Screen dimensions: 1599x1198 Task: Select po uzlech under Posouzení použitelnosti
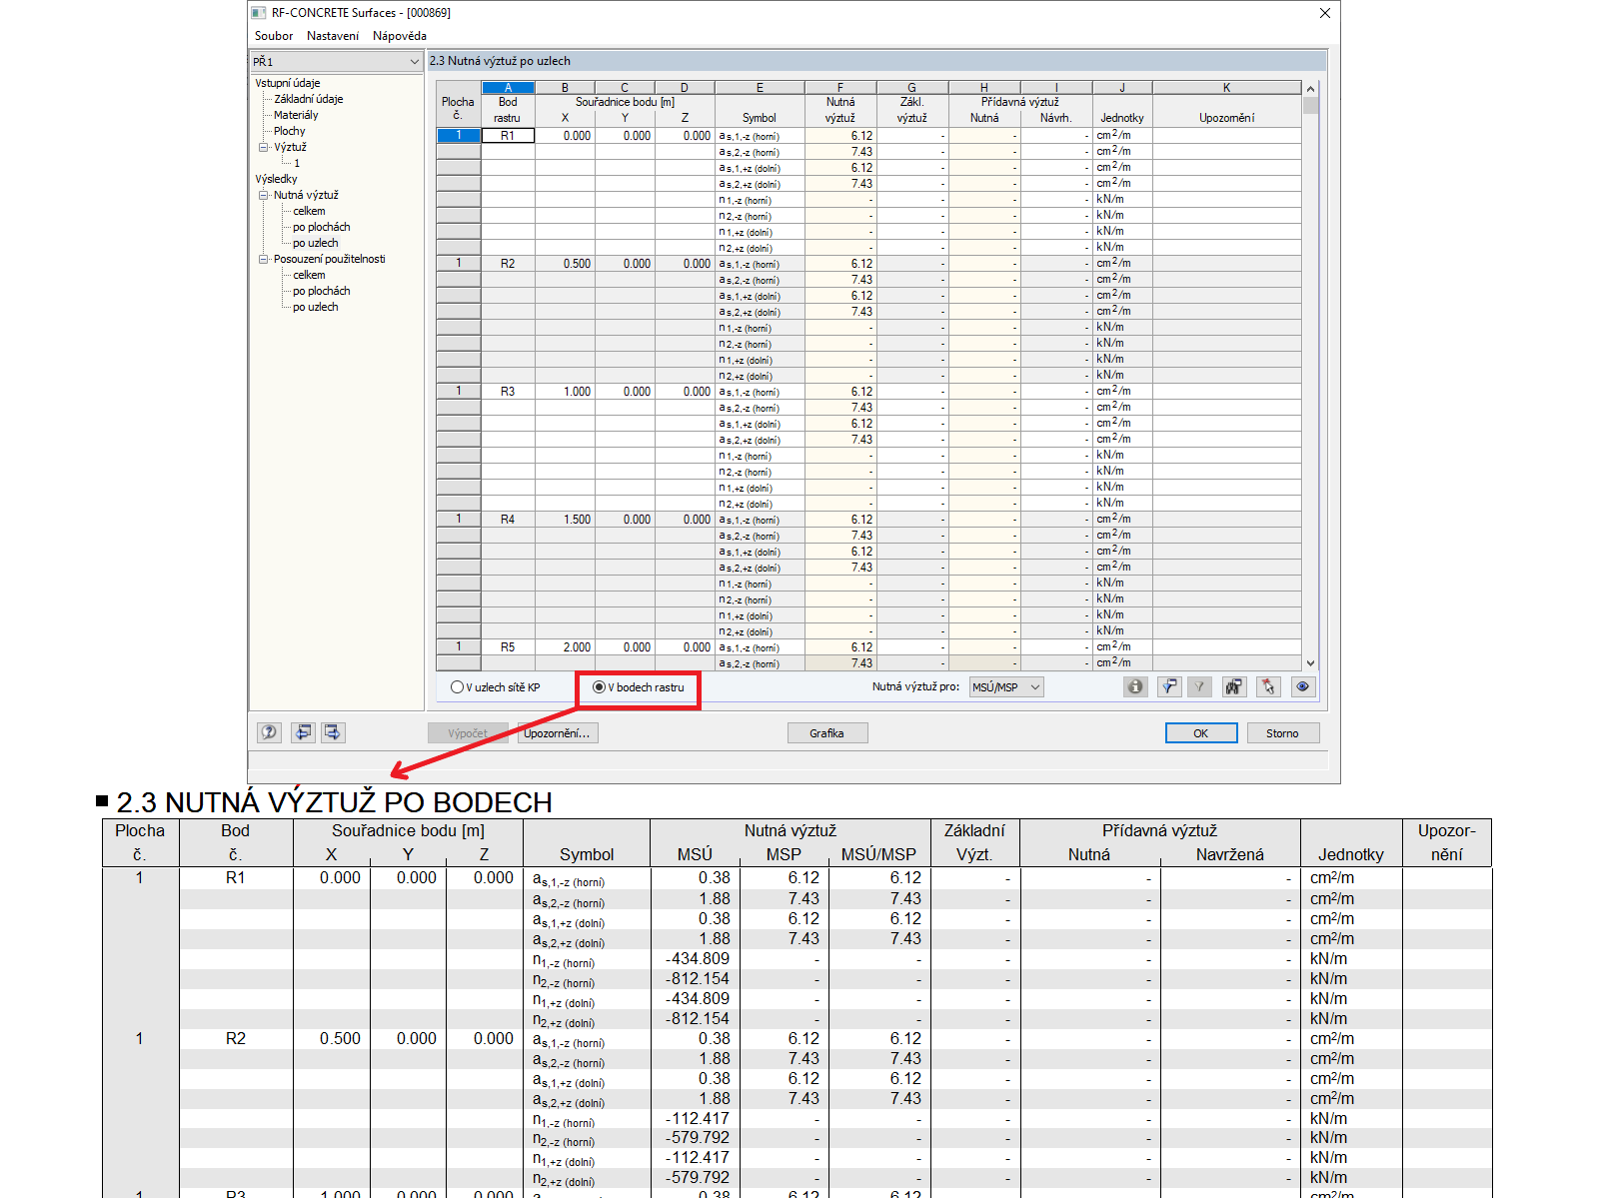pyautogui.click(x=316, y=307)
